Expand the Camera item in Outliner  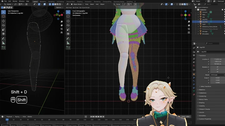(x=198, y=12)
